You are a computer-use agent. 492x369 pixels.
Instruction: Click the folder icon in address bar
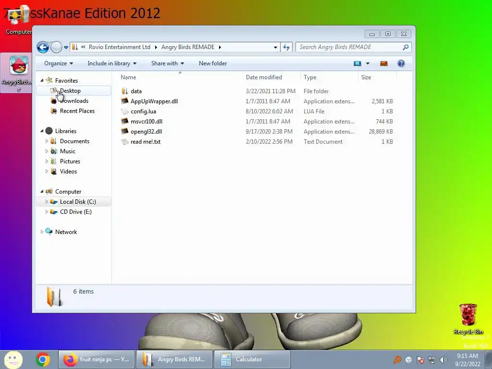(74, 47)
